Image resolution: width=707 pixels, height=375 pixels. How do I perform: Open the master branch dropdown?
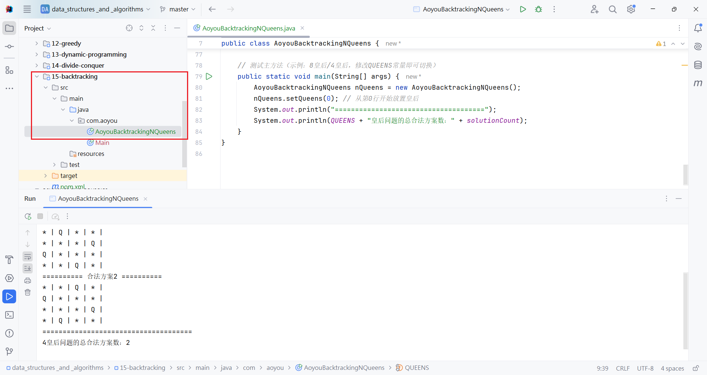(178, 9)
